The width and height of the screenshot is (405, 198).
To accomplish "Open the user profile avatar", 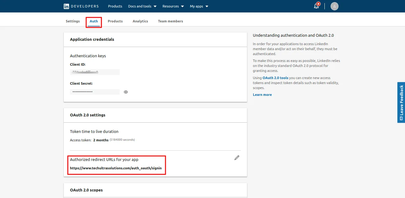I will [334, 6].
